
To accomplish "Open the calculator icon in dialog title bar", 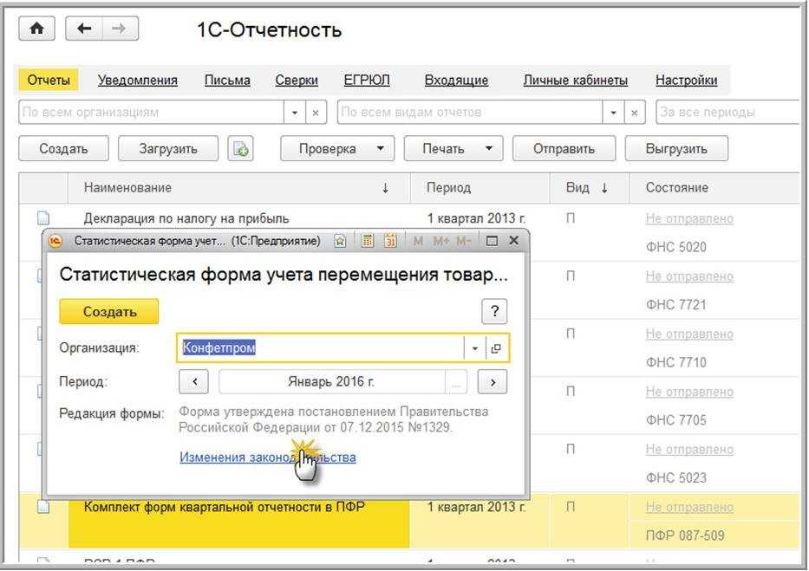I will pyautogui.click(x=367, y=241).
